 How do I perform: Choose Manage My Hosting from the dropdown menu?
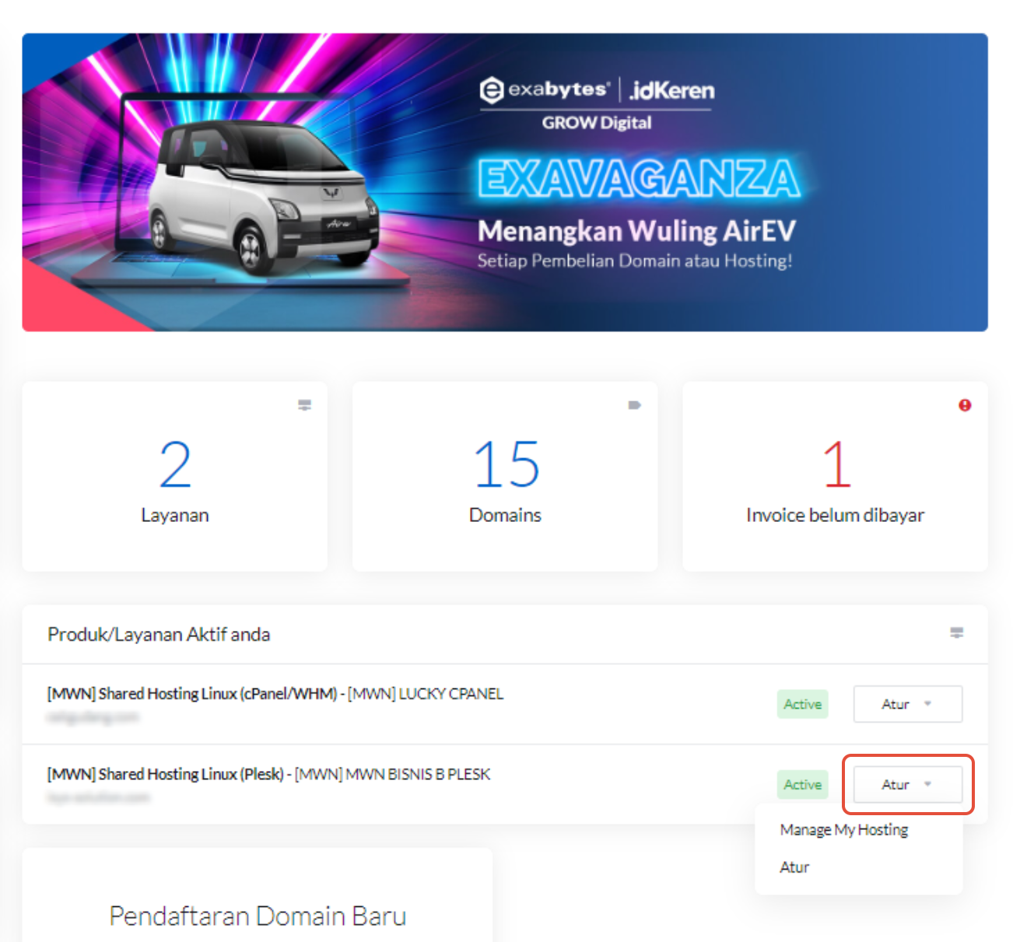click(x=844, y=830)
